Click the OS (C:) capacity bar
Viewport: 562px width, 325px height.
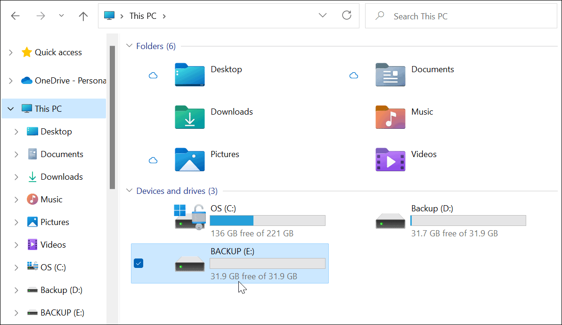pos(267,220)
